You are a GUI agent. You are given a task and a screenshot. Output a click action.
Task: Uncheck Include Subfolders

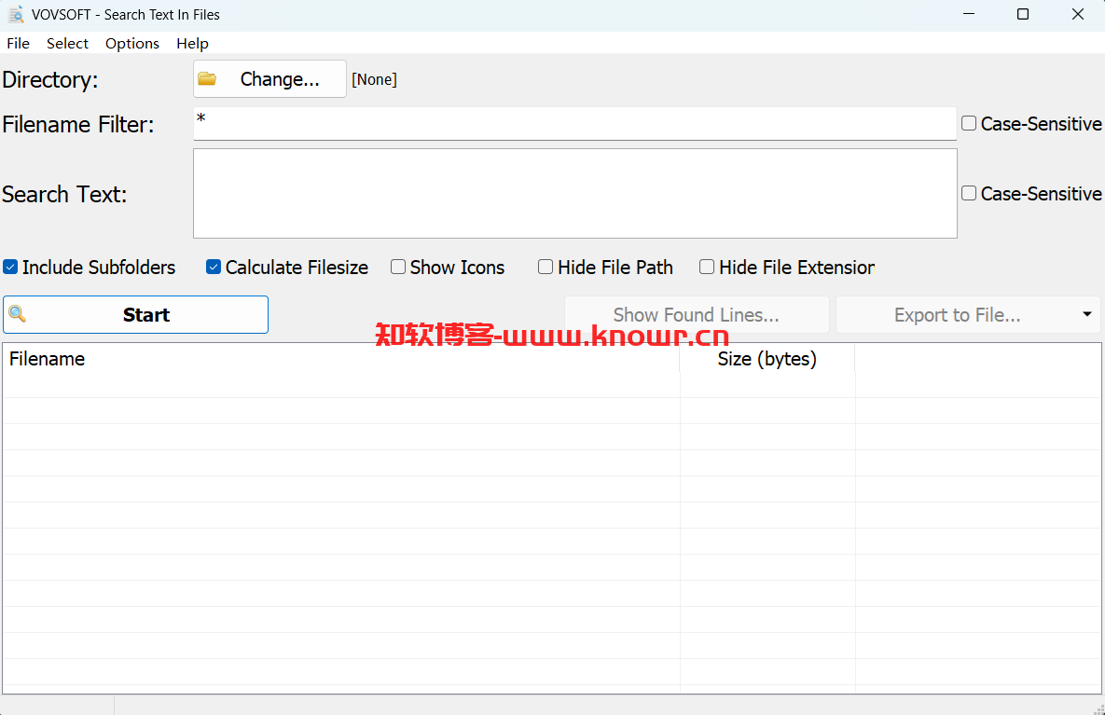coord(10,267)
